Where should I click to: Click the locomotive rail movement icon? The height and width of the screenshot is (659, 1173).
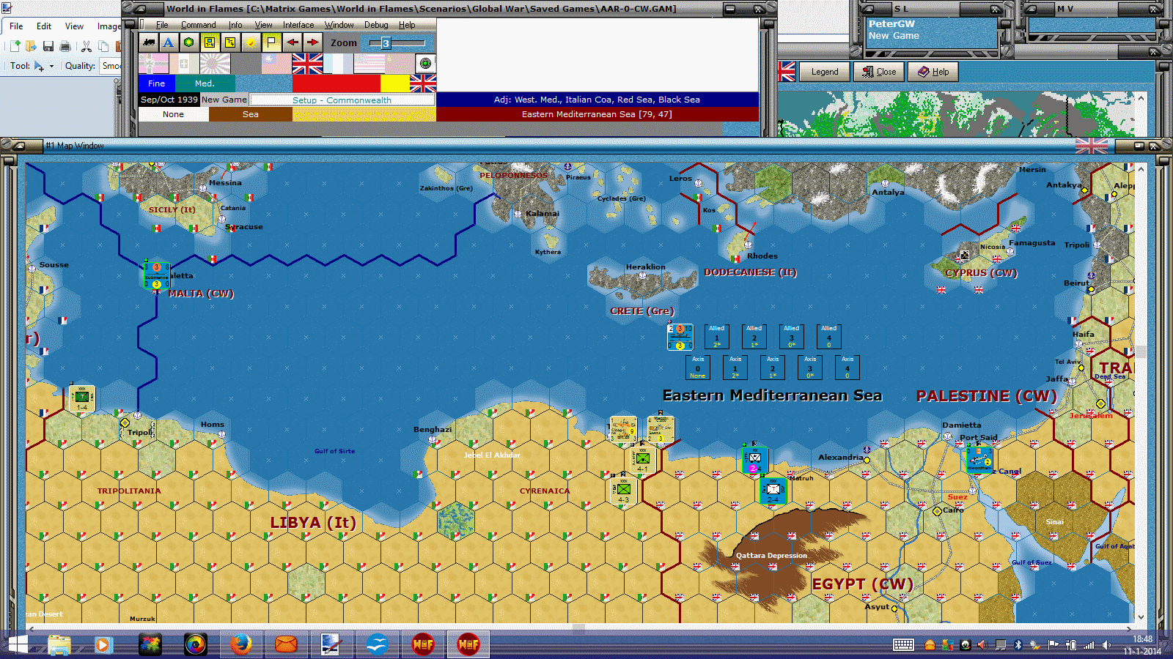(149, 42)
